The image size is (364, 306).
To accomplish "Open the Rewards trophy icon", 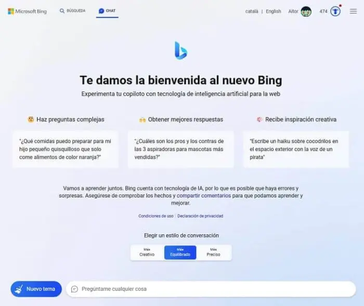I will point(335,11).
